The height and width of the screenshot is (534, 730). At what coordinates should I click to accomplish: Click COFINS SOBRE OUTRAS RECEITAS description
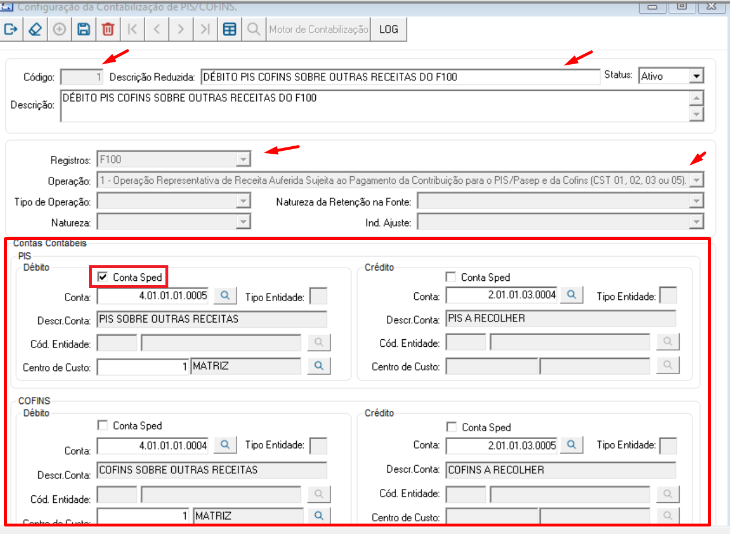[212, 470]
